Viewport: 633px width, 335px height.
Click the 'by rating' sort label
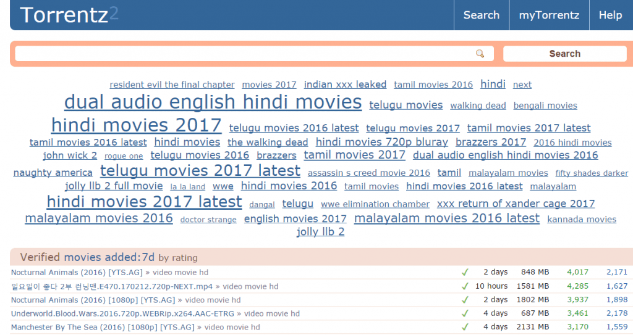click(178, 258)
